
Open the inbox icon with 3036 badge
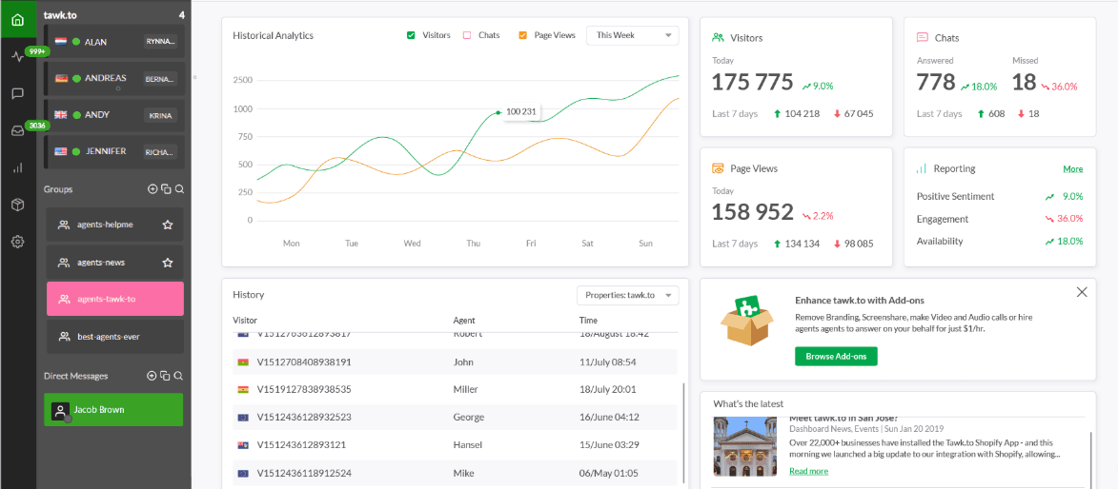[x=17, y=131]
